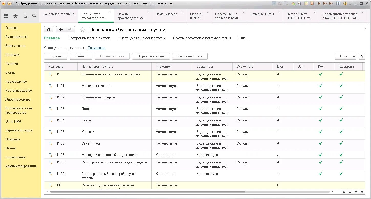Click the Кол. checkmark in row 11.09
Screen dimensions: 371x199
[x=321, y=174]
